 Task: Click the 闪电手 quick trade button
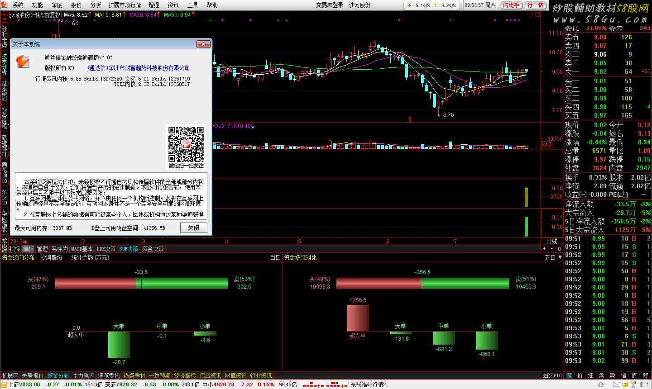(x=511, y=5)
